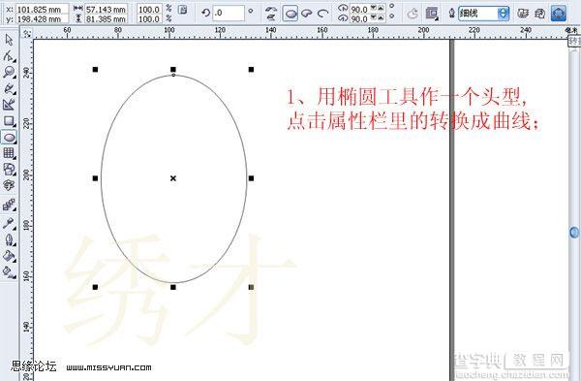Screen dimensions: 581x381
Task: Click the vertical scrollbar thumb
Action: pos(574,233)
